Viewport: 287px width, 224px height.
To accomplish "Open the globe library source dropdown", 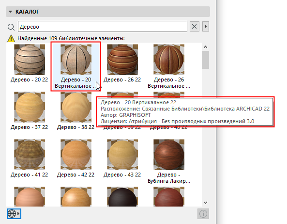I will 14,214.
